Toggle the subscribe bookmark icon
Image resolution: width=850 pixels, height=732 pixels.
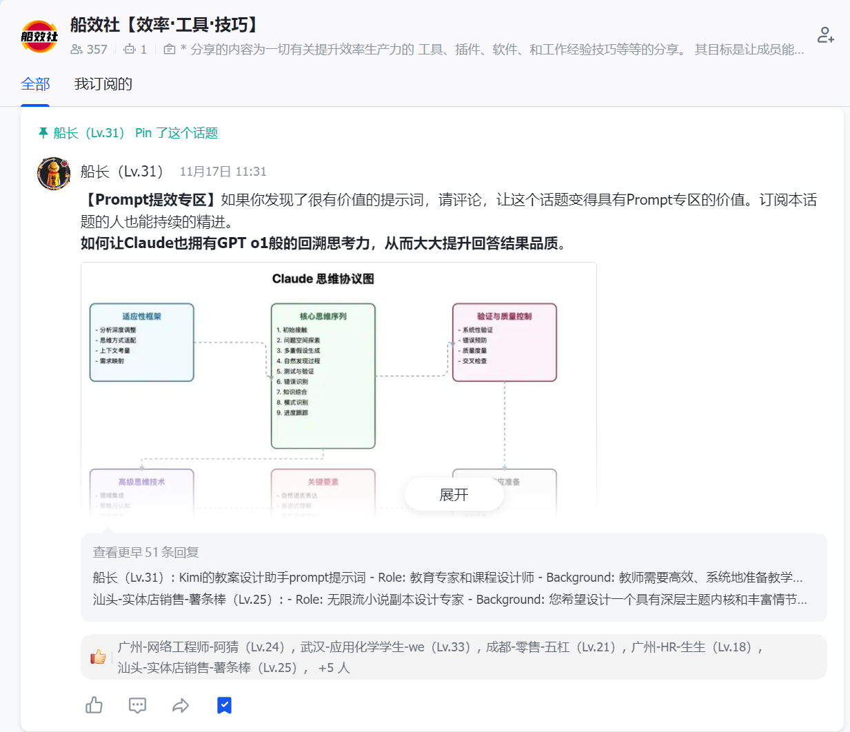(225, 705)
